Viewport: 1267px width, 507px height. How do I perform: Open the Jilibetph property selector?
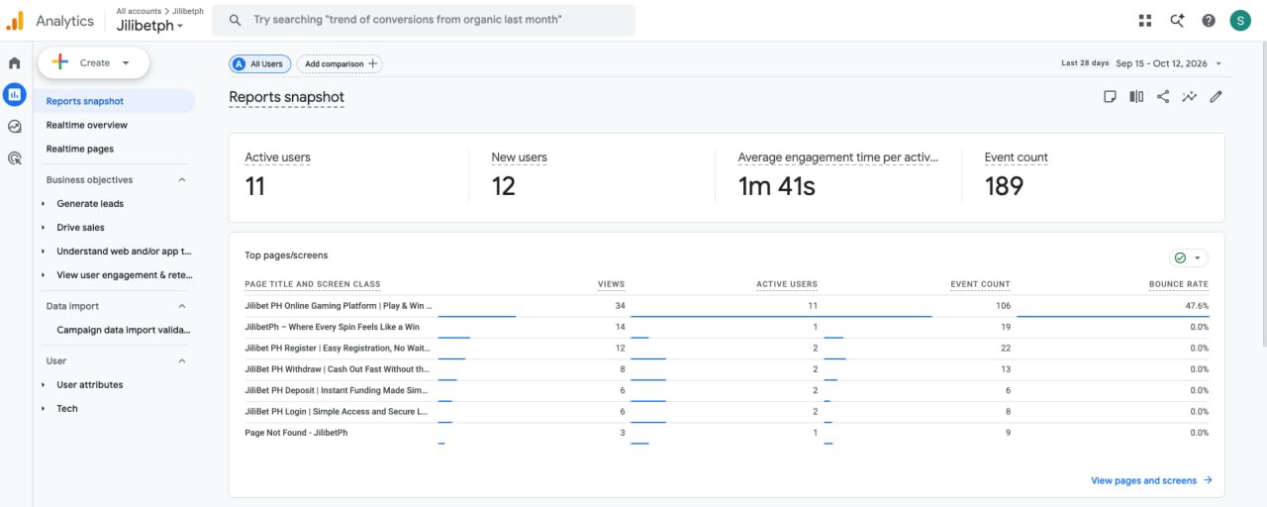coord(149,26)
